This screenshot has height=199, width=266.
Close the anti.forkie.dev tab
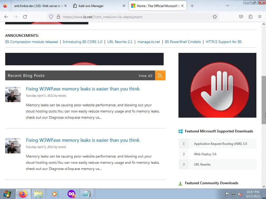65,6
